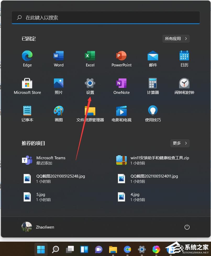Screen dimensions: 211x256
Task: Open the 设置 (Settings) gear app
Action: (x=90, y=86)
